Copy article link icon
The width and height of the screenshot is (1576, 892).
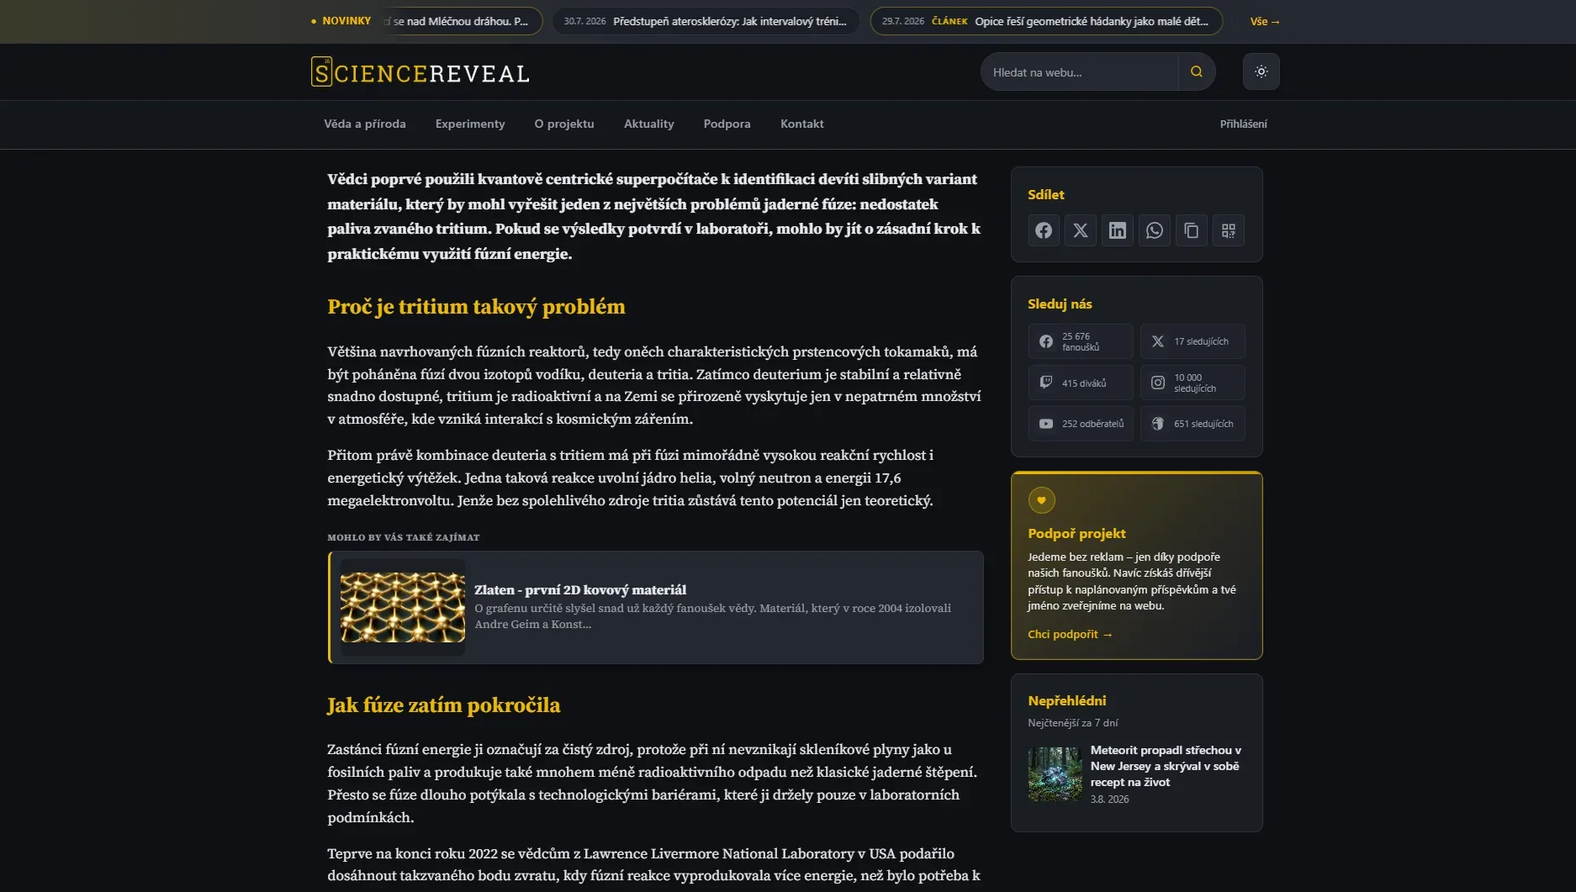(x=1191, y=230)
